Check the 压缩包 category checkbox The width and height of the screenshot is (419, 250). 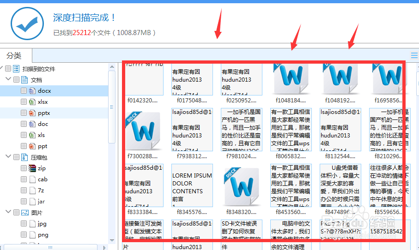(x=16, y=157)
